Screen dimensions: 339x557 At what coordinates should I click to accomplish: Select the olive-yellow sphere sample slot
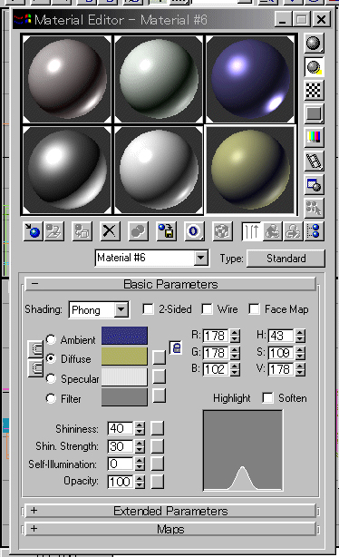250,170
